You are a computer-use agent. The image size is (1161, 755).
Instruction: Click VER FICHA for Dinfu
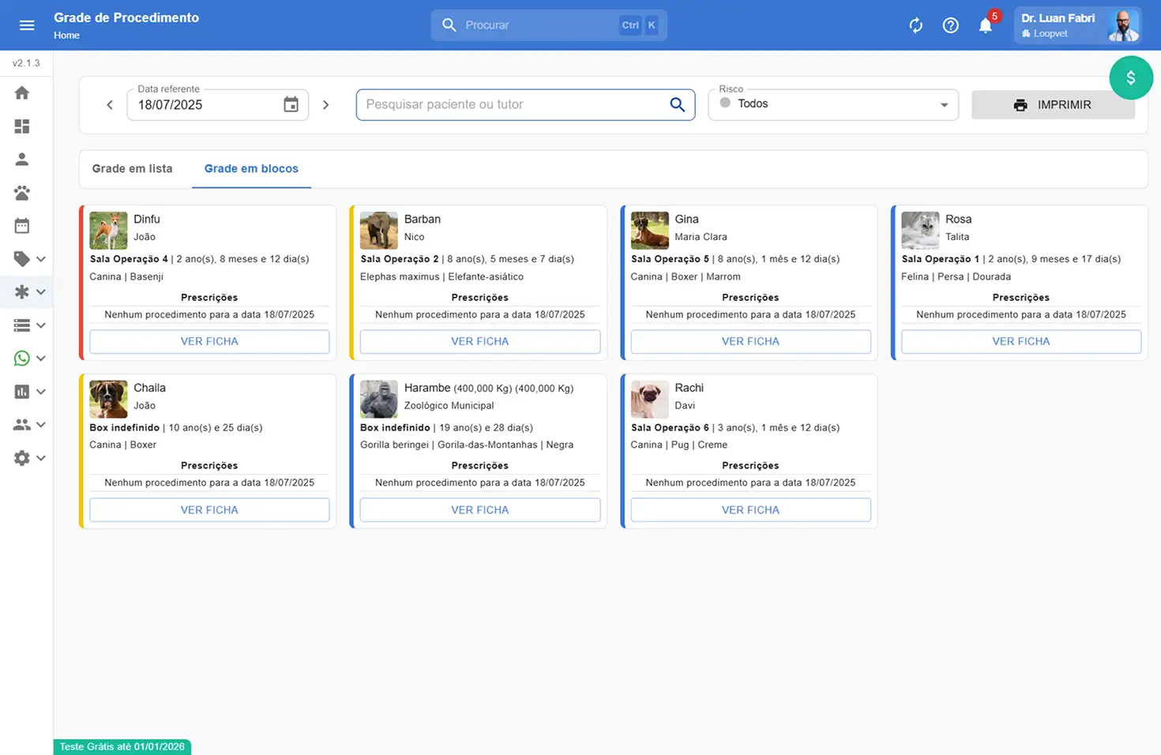pos(209,342)
